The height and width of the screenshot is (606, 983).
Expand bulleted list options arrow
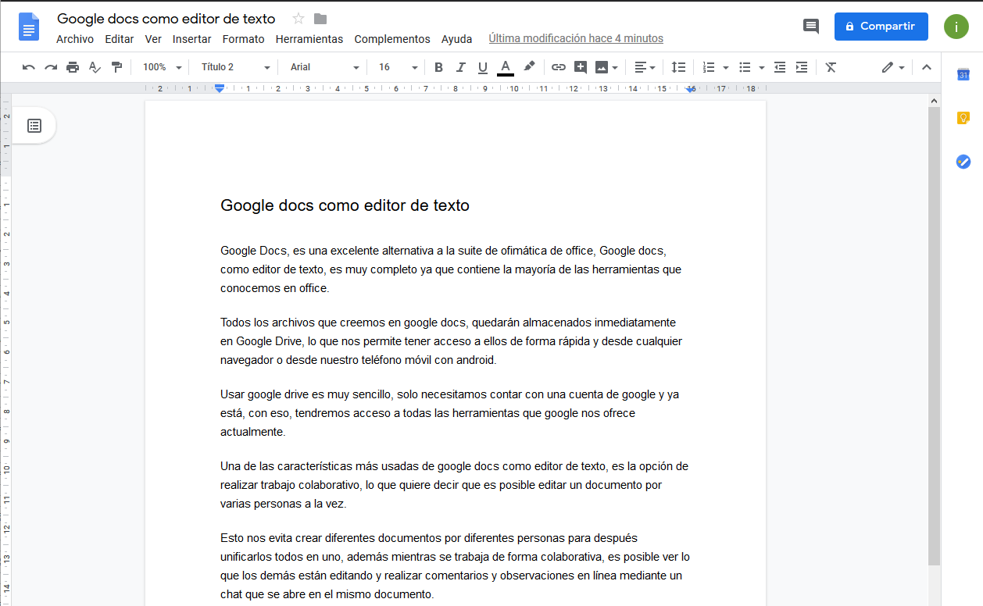761,67
